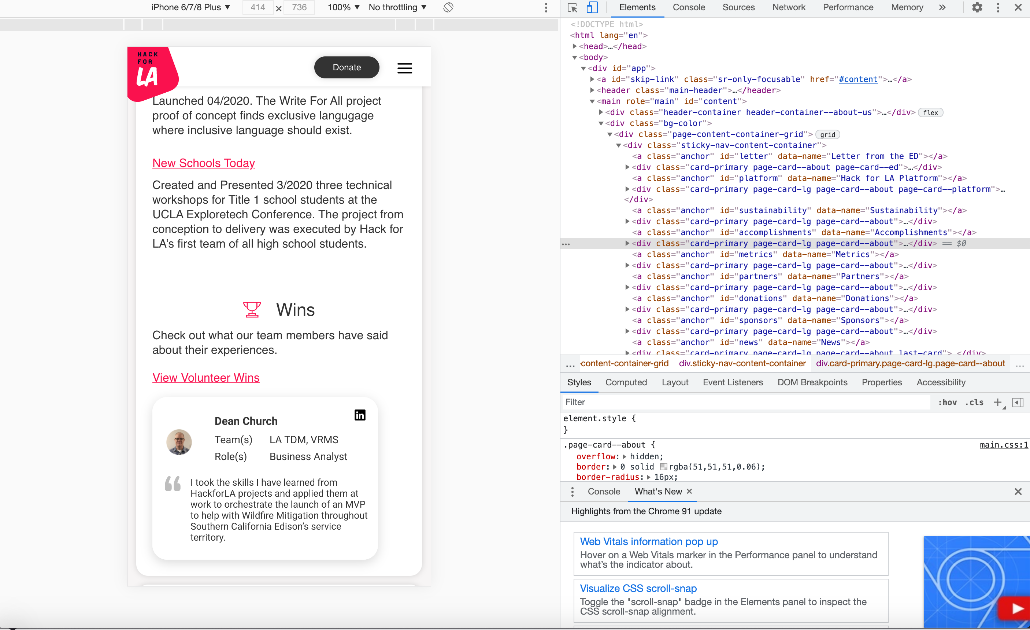The height and width of the screenshot is (630, 1030).
Task: Click the LinkedIn icon on Dean Church card
Action: [x=360, y=415]
